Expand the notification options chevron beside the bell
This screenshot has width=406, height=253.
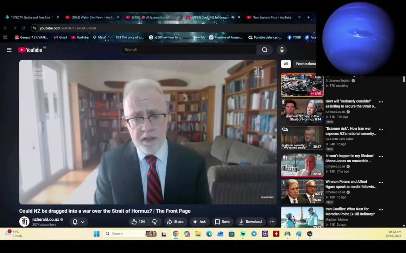[83, 222]
